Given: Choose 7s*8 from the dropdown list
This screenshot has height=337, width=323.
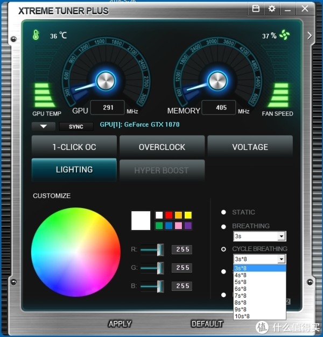Looking at the screenshot, I should [x=259, y=296].
